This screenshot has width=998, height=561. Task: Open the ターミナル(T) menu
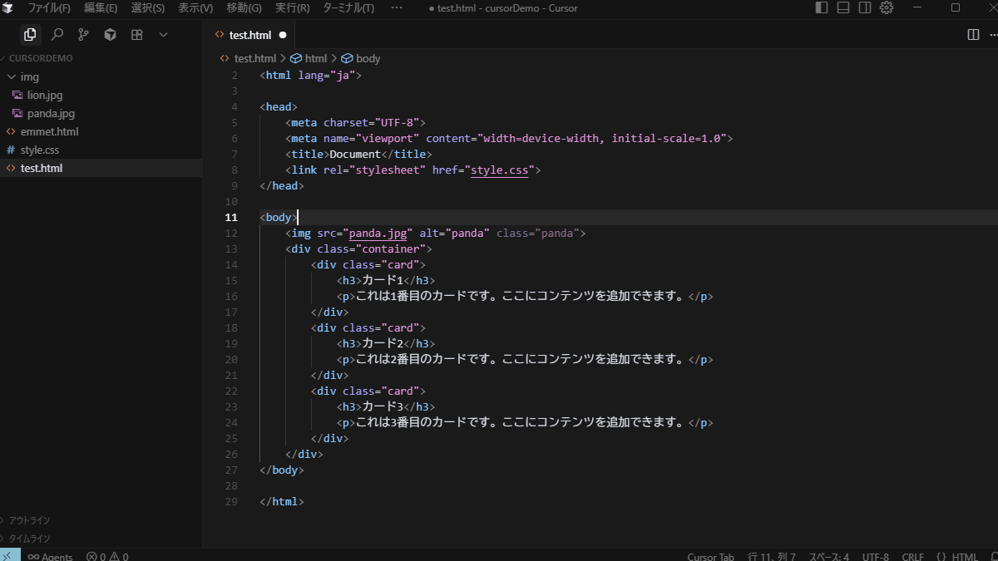(x=348, y=7)
